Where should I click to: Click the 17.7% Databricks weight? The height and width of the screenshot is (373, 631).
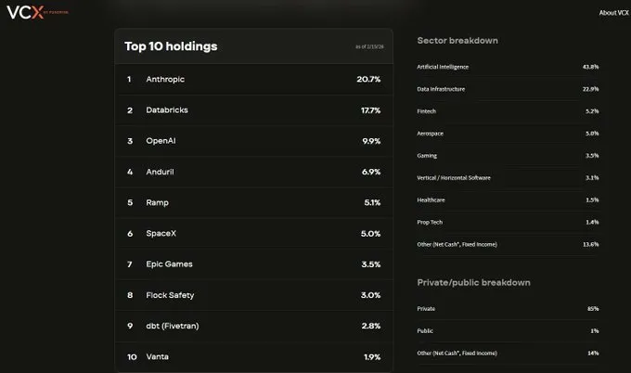coord(370,110)
